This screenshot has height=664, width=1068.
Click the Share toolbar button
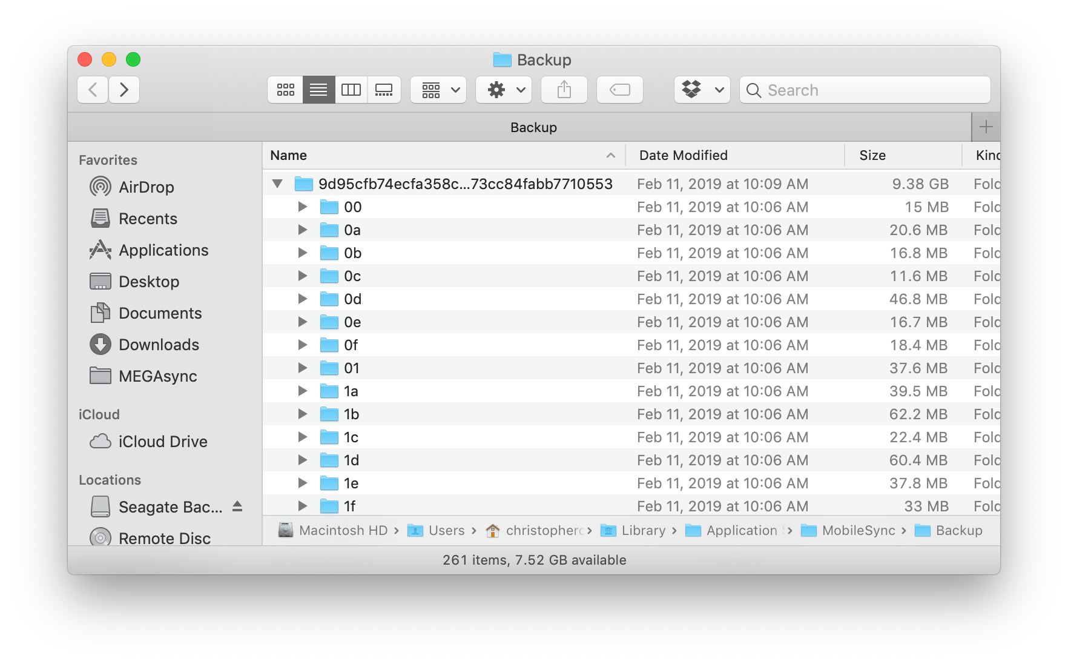click(564, 90)
